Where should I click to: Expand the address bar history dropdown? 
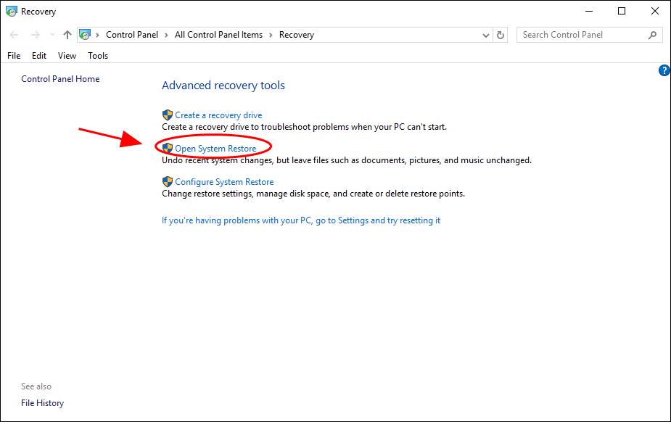[486, 35]
